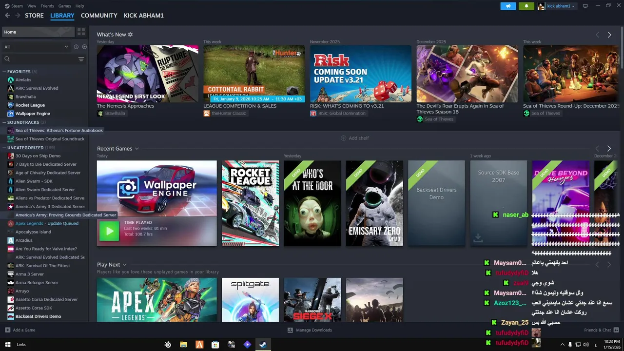Click the Rocket League sidebar icon
The height and width of the screenshot is (351, 624).
11,105
